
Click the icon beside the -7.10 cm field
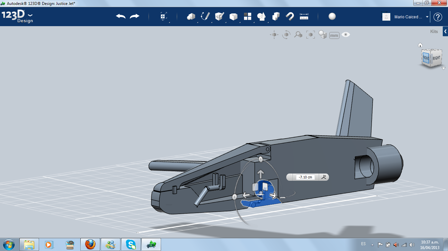point(324,177)
